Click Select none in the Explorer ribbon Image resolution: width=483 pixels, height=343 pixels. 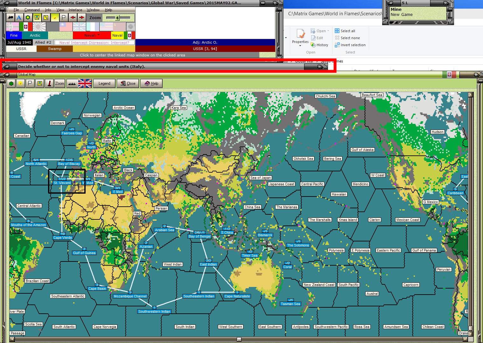[347, 38]
